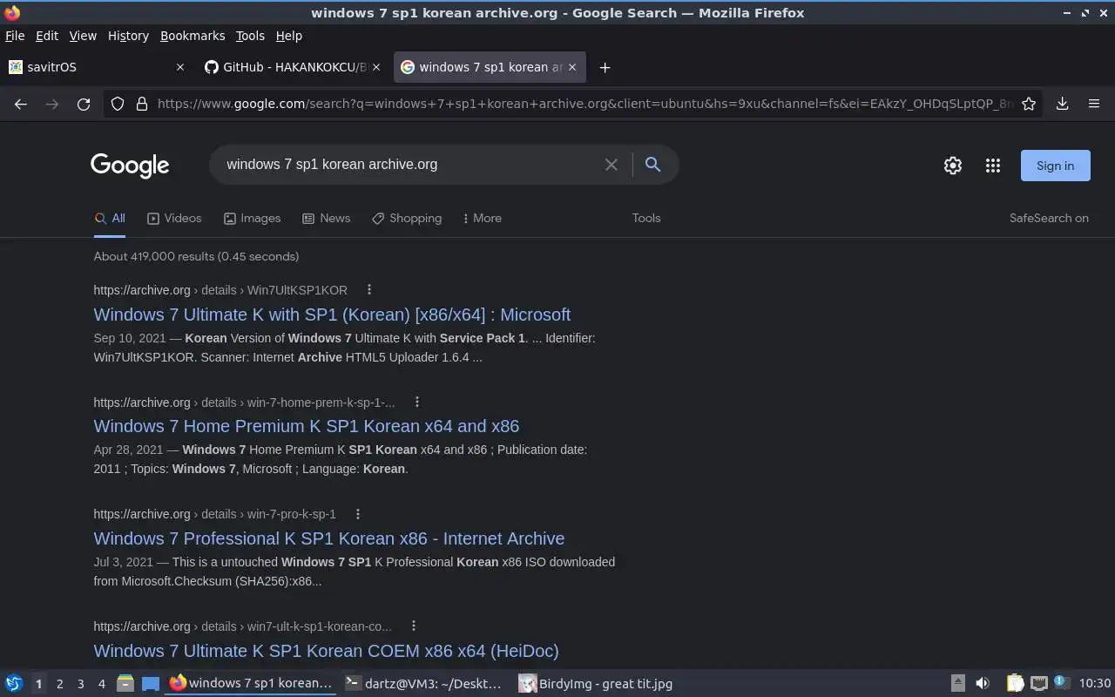The image size is (1115, 697).
Task: Open options for win-7-home-prem-k-sp-1 result
Action: tap(416, 402)
